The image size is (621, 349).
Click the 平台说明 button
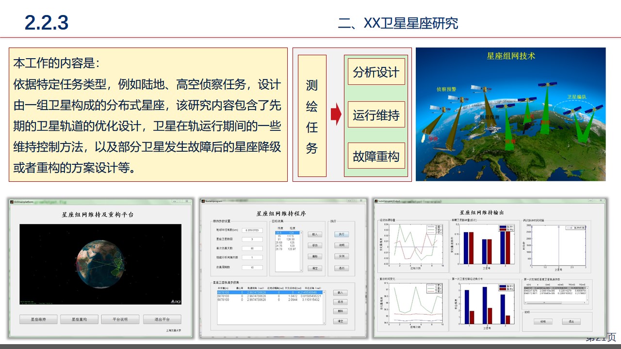120,319
